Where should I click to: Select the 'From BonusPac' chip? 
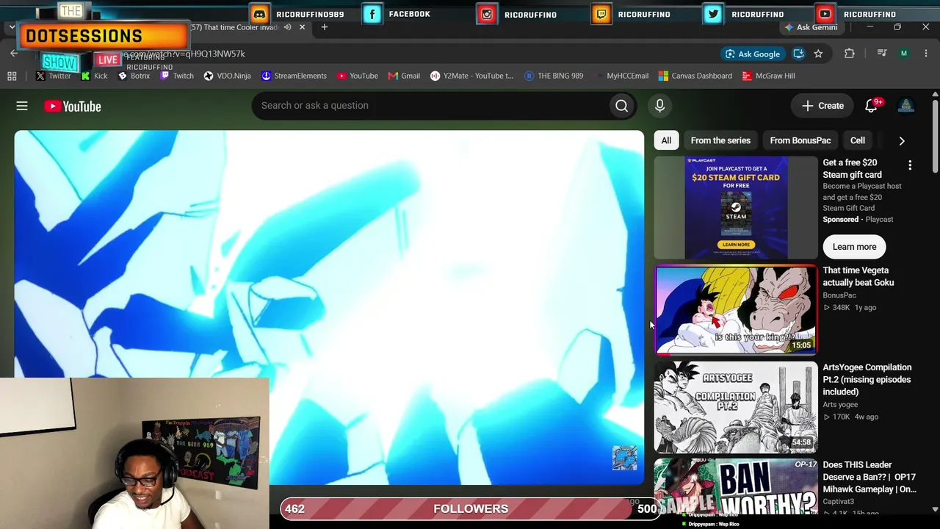tap(800, 140)
